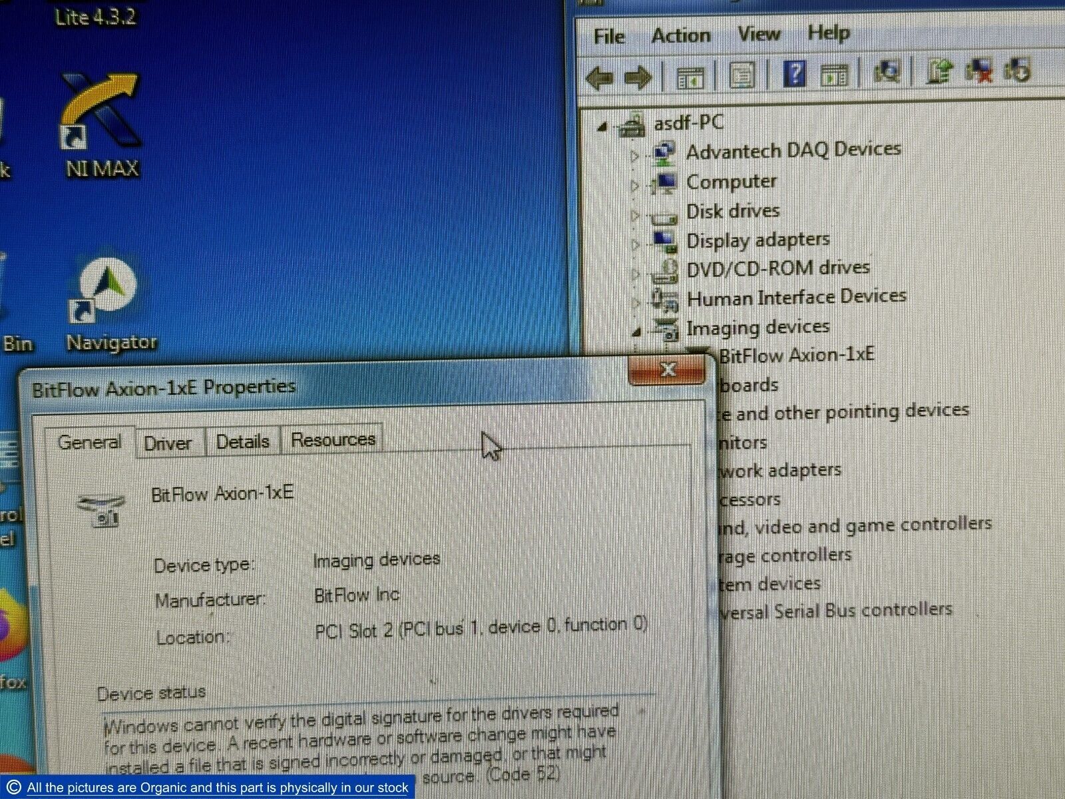Click the Update driver software toolbar icon

pyautogui.click(x=939, y=71)
